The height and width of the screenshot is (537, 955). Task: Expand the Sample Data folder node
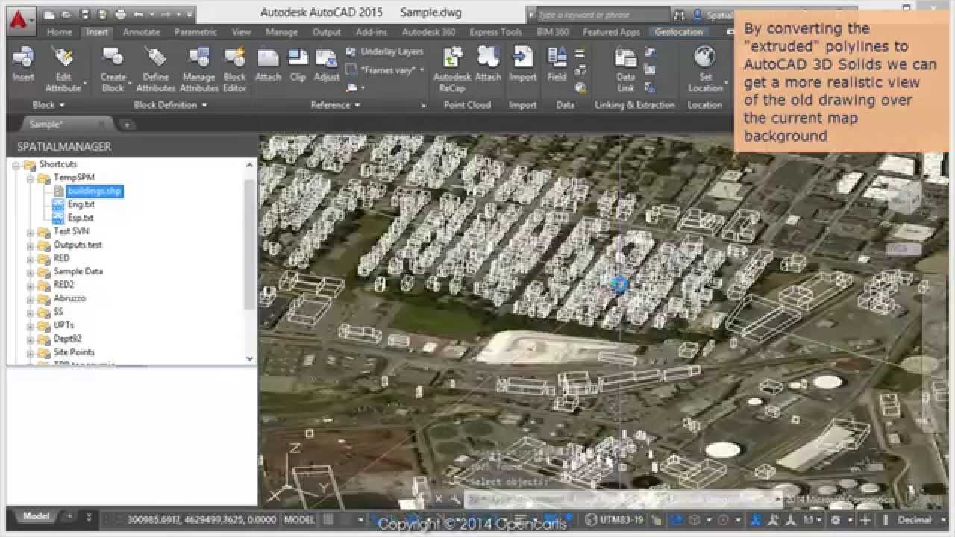[x=31, y=271]
